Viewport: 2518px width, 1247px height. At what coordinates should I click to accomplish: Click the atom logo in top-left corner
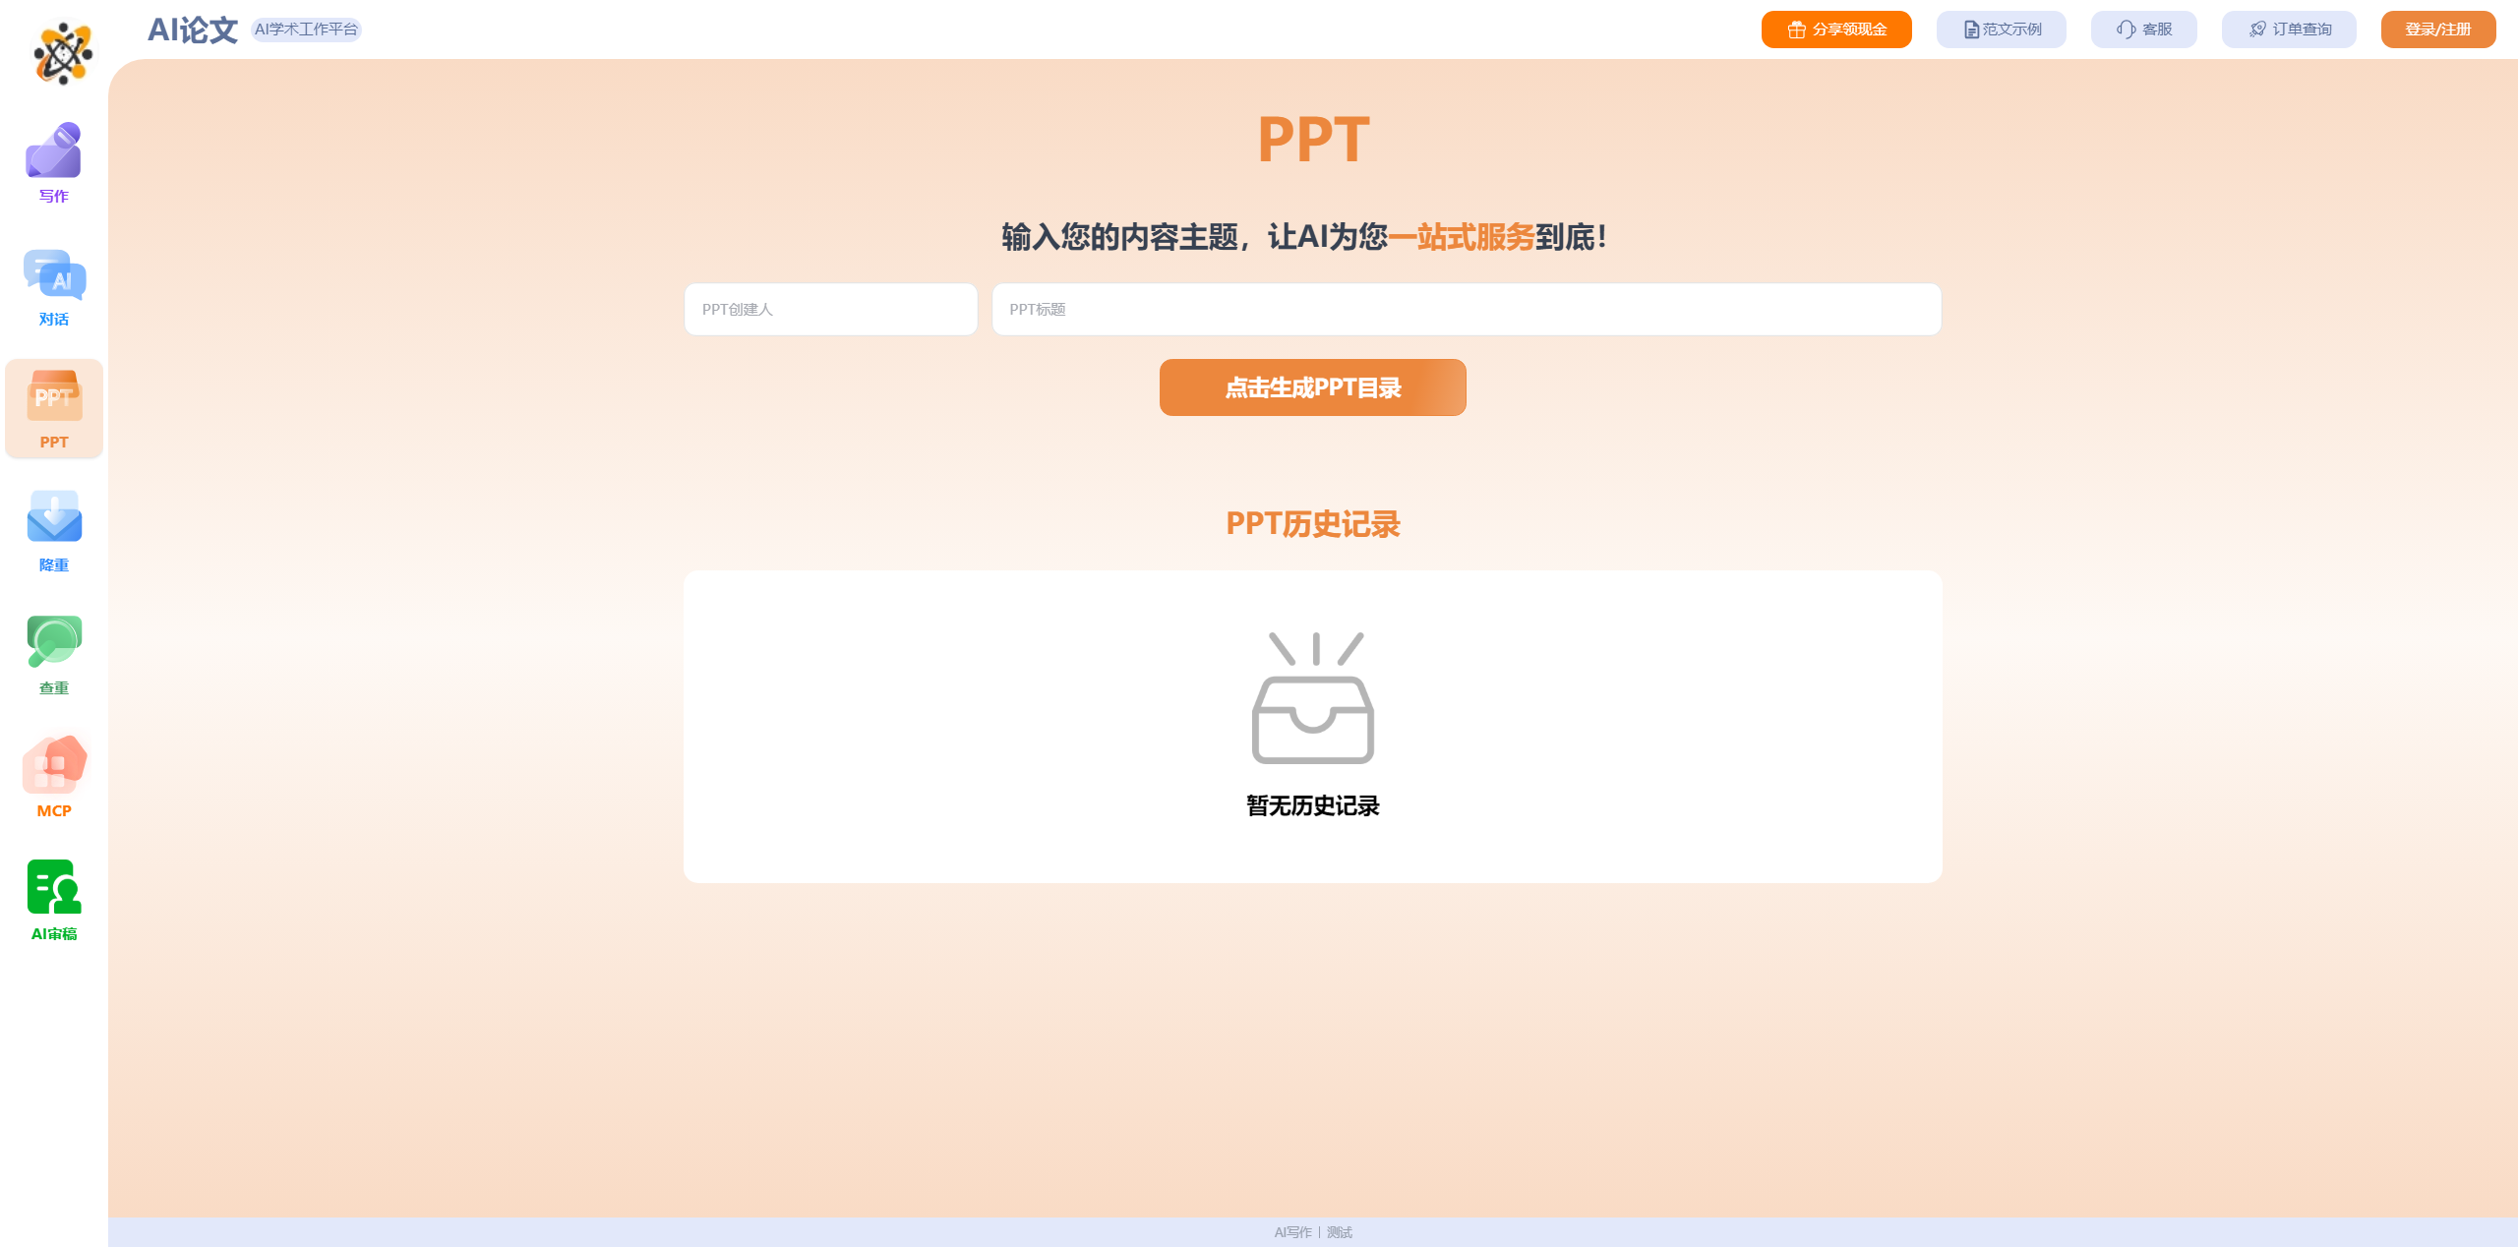coord(63,53)
